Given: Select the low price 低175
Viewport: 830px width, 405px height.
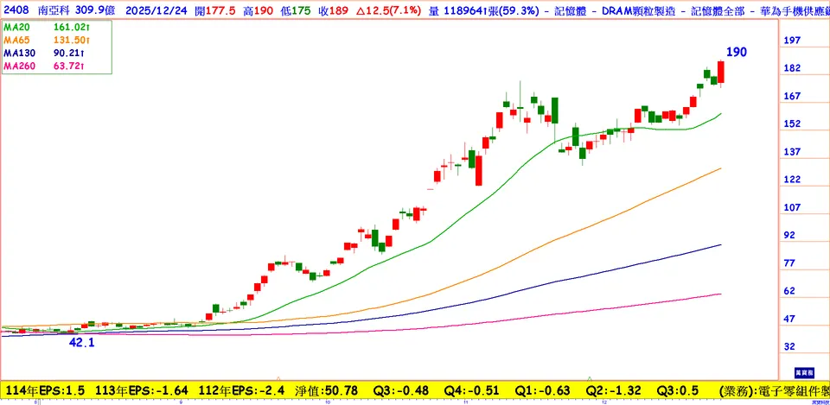Looking at the screenshot, I should [x=297, y=9].
